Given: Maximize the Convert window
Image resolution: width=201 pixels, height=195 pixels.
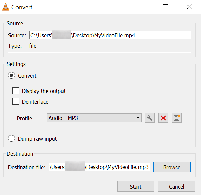Looking at the screenshot, I should coord(165,7).
